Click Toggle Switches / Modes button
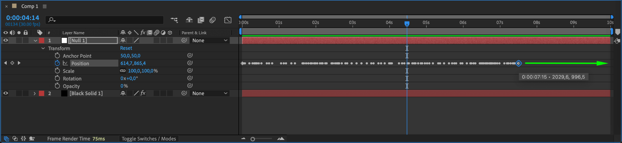This screenshot has height=143, width=622. (x=149, y=139)
